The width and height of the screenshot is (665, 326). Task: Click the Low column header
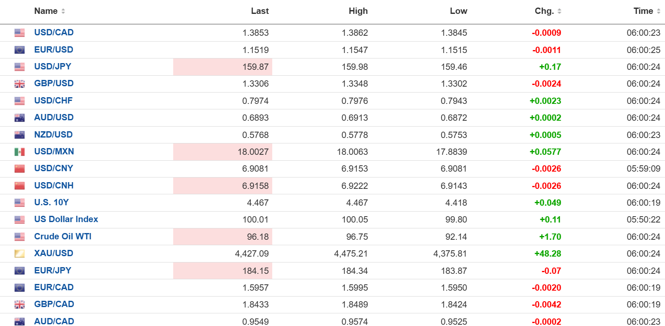(458, 11)
